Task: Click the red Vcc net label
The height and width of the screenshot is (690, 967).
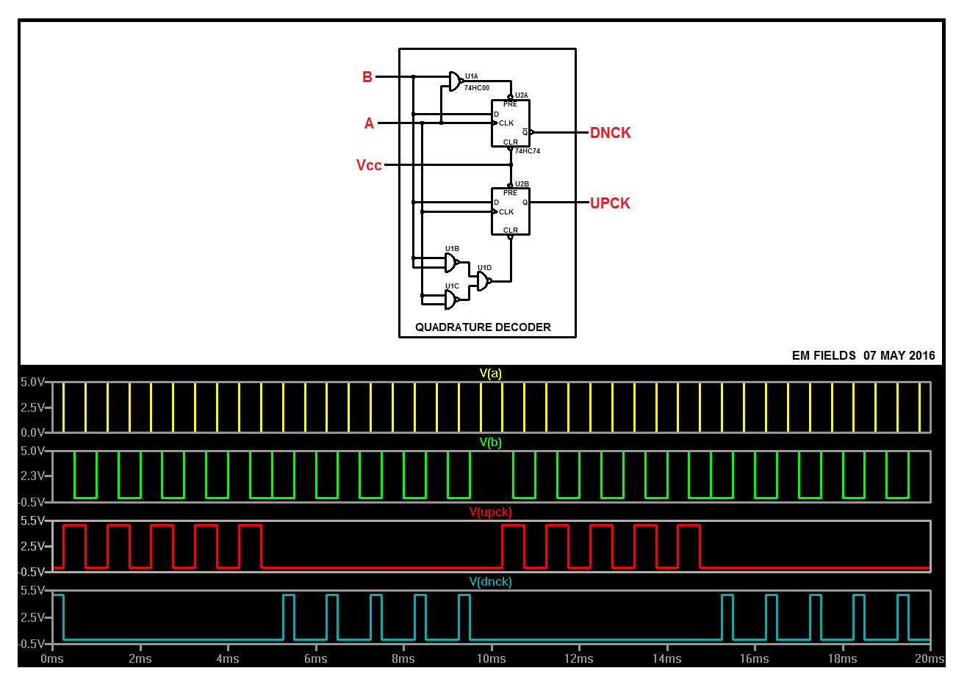Action: (x=369, y=165)
